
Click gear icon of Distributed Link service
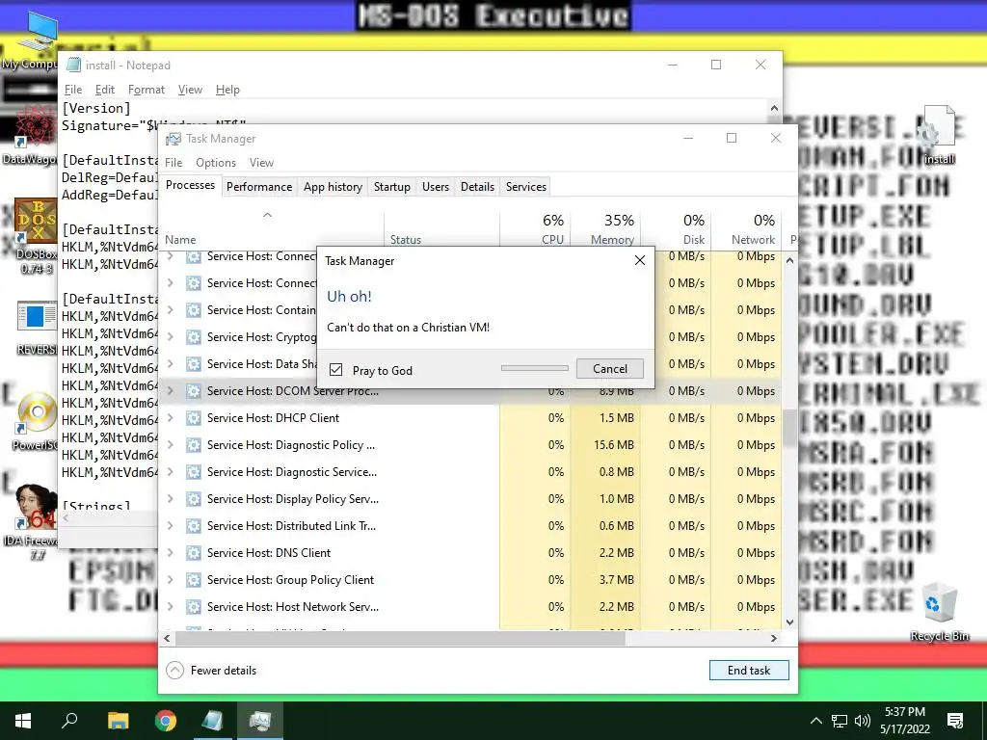pos(193,526)
